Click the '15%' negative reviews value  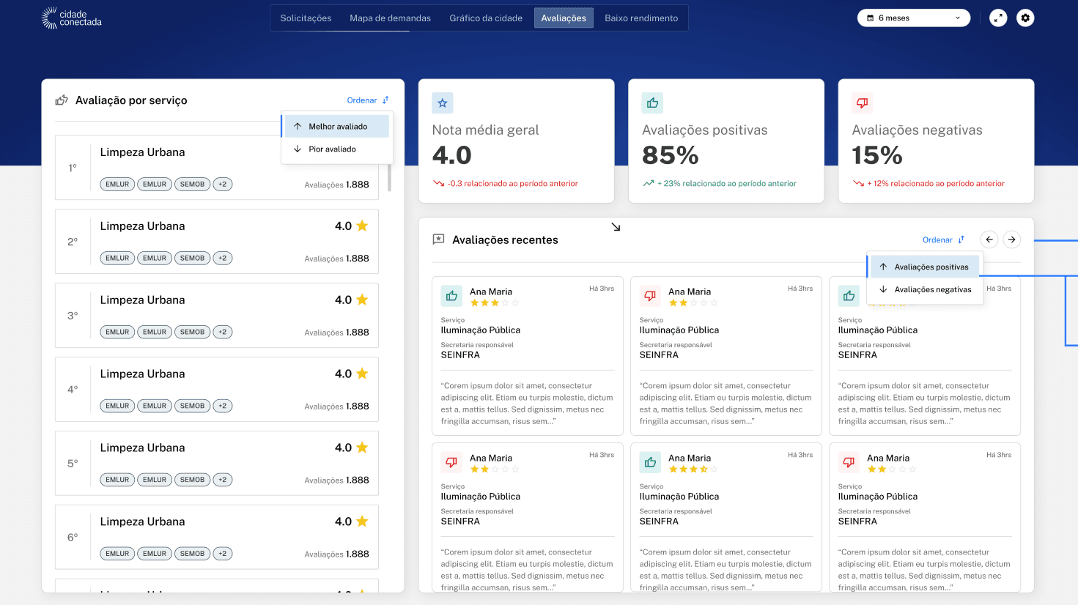[x=877, y=155]
